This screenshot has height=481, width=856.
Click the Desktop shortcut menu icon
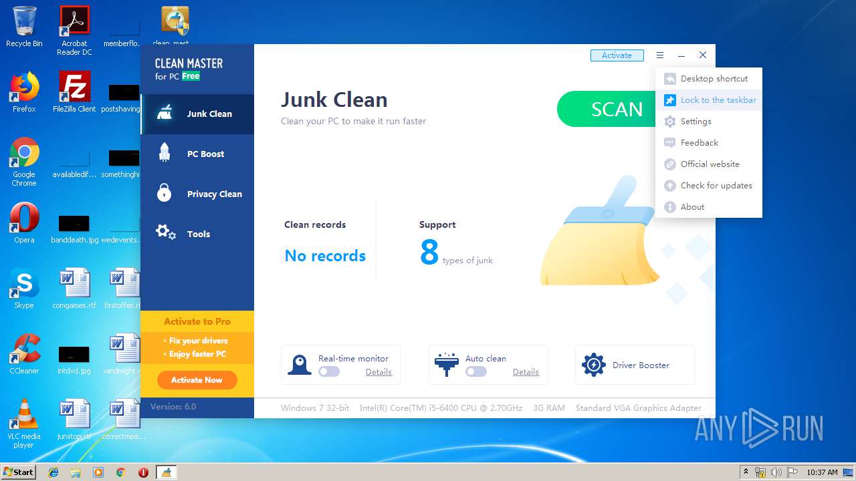[x=669, y=79]
